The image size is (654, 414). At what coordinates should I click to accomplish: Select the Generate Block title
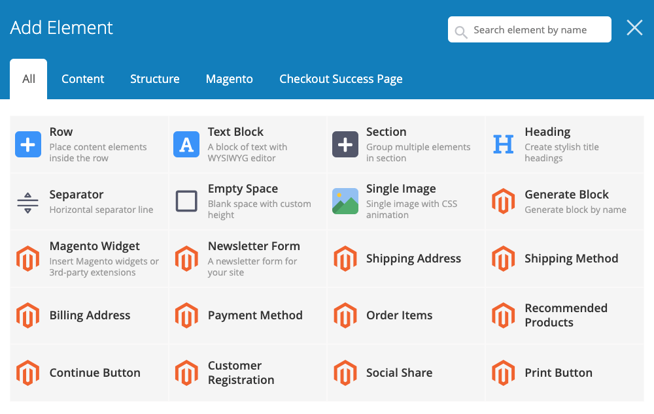pos(567,195)
